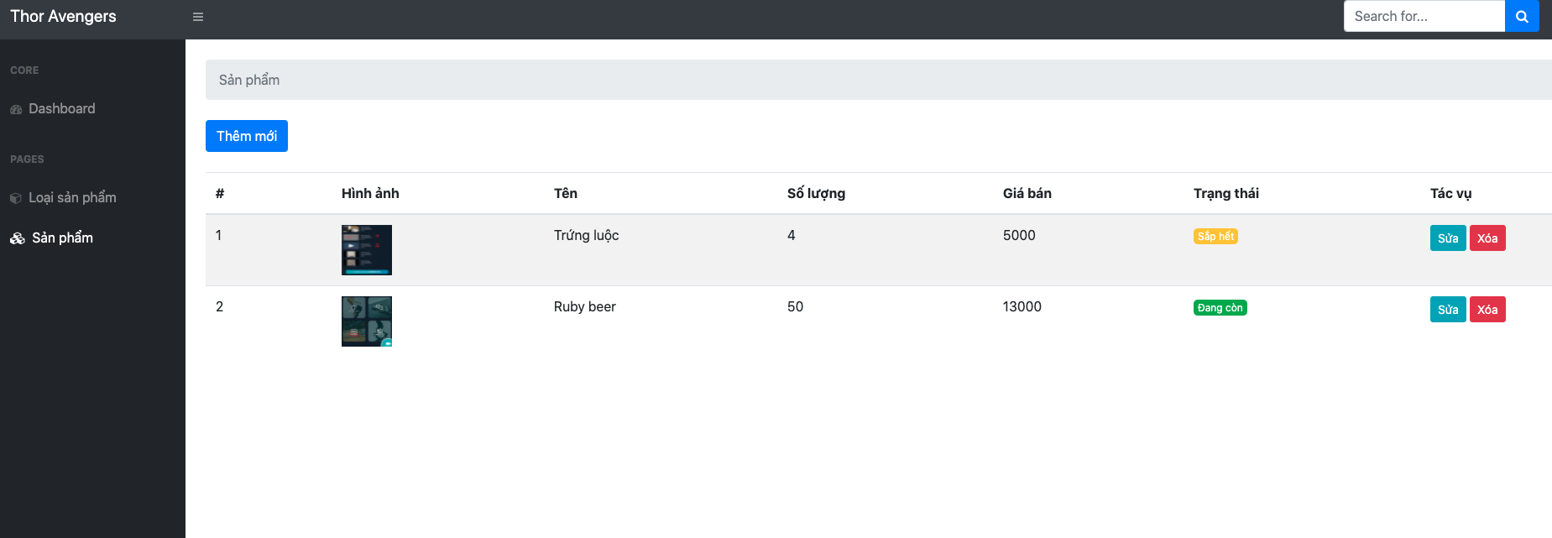Click the Sản phẩm breadcrumb text
The width and height of the screenshot is (1552, 538).
tap(249, 80)
